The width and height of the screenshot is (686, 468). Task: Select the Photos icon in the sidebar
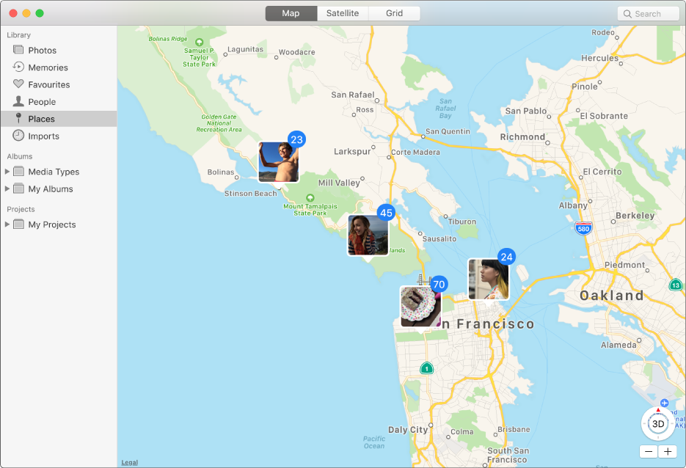pyautogui.click(x=19, y=50)
